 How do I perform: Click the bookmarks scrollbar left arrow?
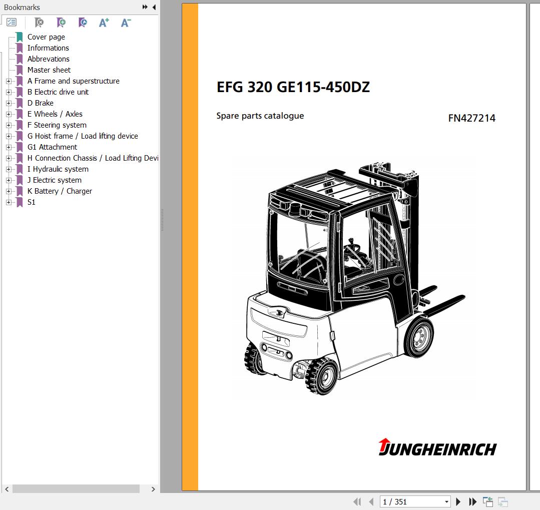(x=7, y=489)
